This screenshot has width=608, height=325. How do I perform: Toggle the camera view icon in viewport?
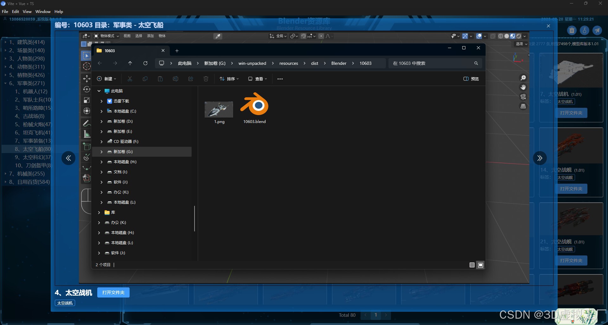(523, 97)
